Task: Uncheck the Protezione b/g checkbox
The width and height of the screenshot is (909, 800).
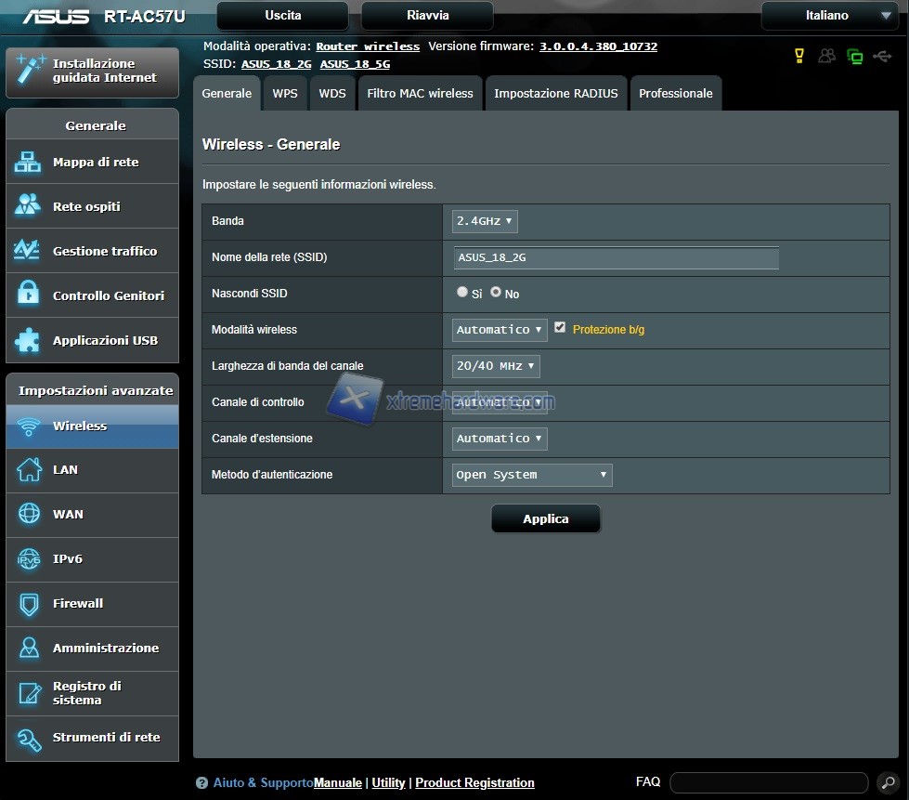Action: [x=560, y=328]
